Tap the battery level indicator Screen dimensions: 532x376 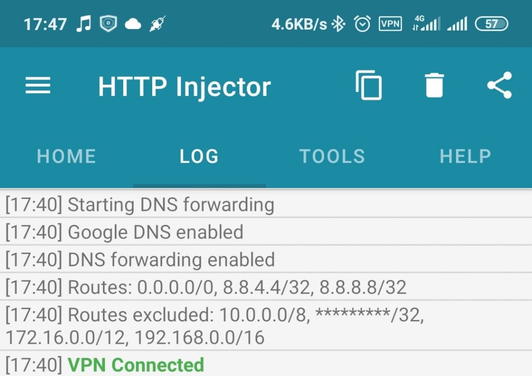pos(491,24)
